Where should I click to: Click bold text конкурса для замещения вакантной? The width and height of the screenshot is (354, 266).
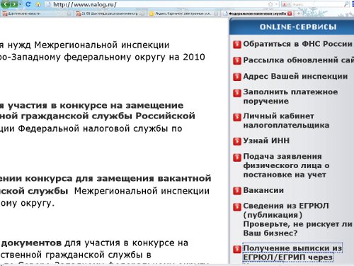click(x=118, y=178)
